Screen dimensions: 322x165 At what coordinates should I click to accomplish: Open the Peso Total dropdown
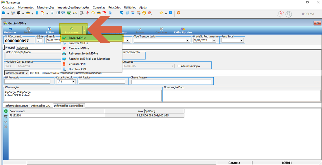pyautogui.click(x=241, y=40)
